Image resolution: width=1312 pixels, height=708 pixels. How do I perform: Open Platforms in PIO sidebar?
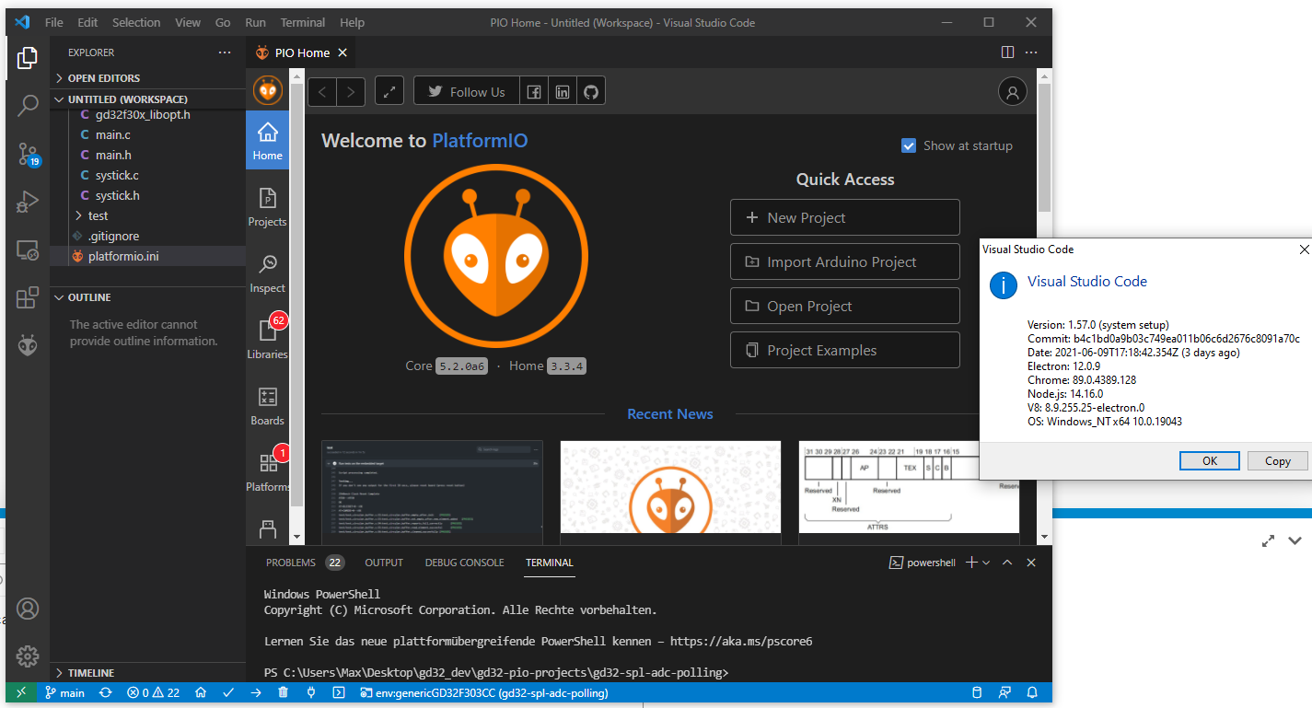267,471
